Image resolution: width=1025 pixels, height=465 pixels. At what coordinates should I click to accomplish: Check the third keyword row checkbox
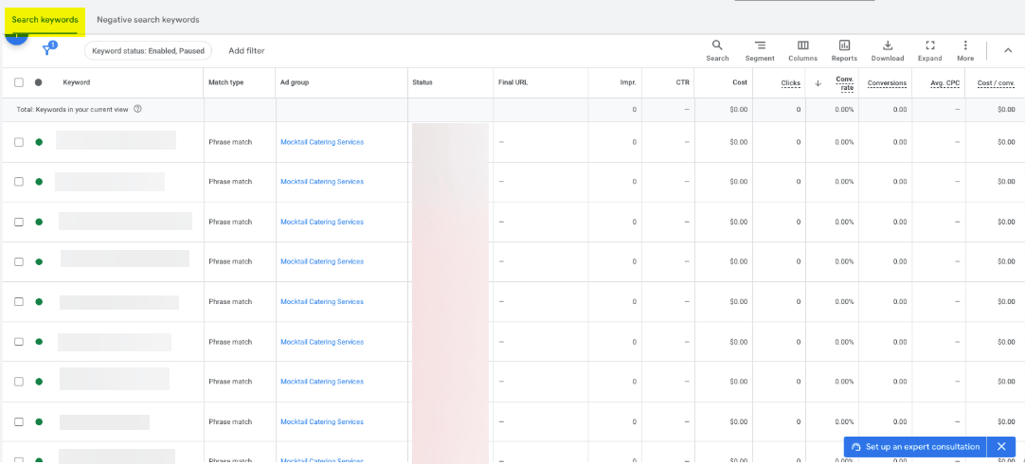tap(19, 222)
